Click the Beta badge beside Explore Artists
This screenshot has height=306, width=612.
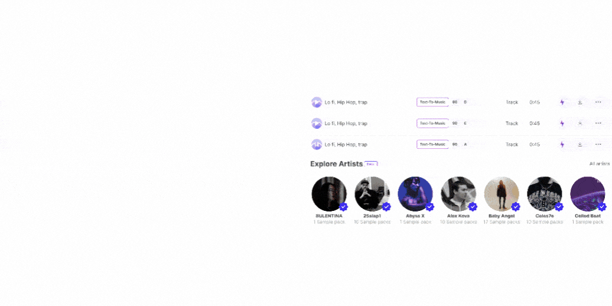click(x=371, y=164)
